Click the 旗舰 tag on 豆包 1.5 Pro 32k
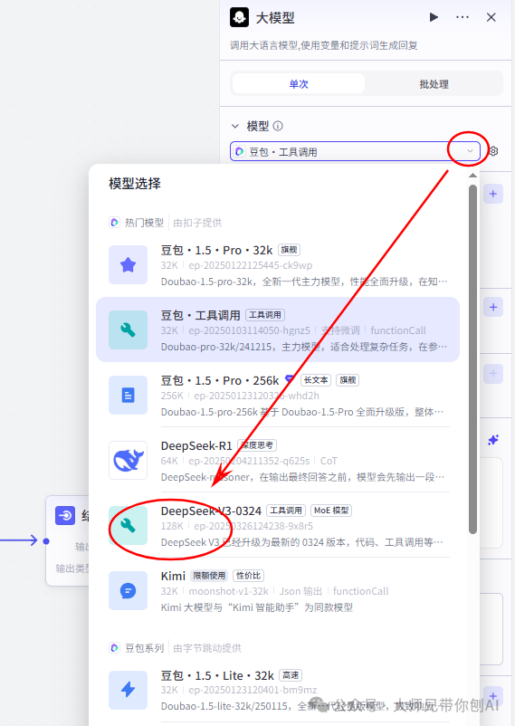This screenshot has height=726, width=515. click(290, 250)
